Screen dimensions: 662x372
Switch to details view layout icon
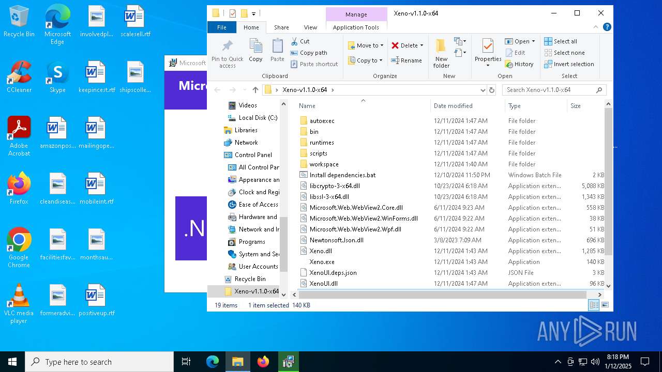pos(594,305)
